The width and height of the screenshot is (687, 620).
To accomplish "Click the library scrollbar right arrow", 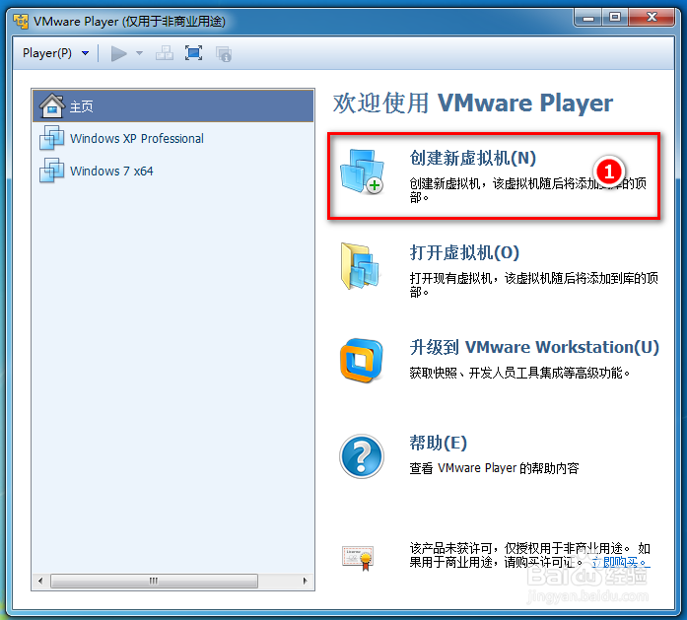I will (x=305, y=581).
